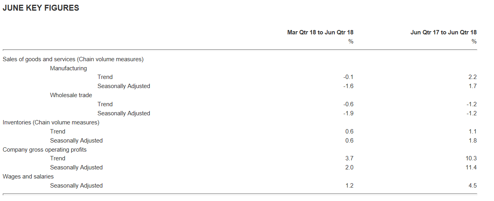Select the Manufacturing annual Trend value 2.2
The width and height of the screenshot is (494, 201).
[472, 77]
